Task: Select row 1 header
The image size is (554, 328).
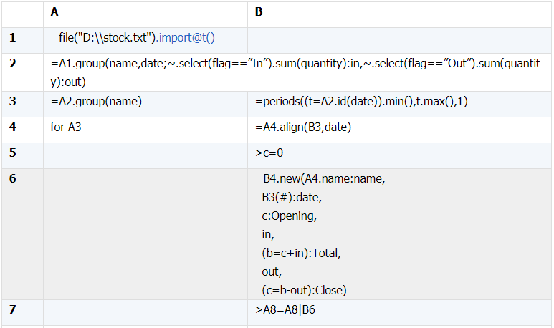Action: pyautogui.click(x=22, y=40)
